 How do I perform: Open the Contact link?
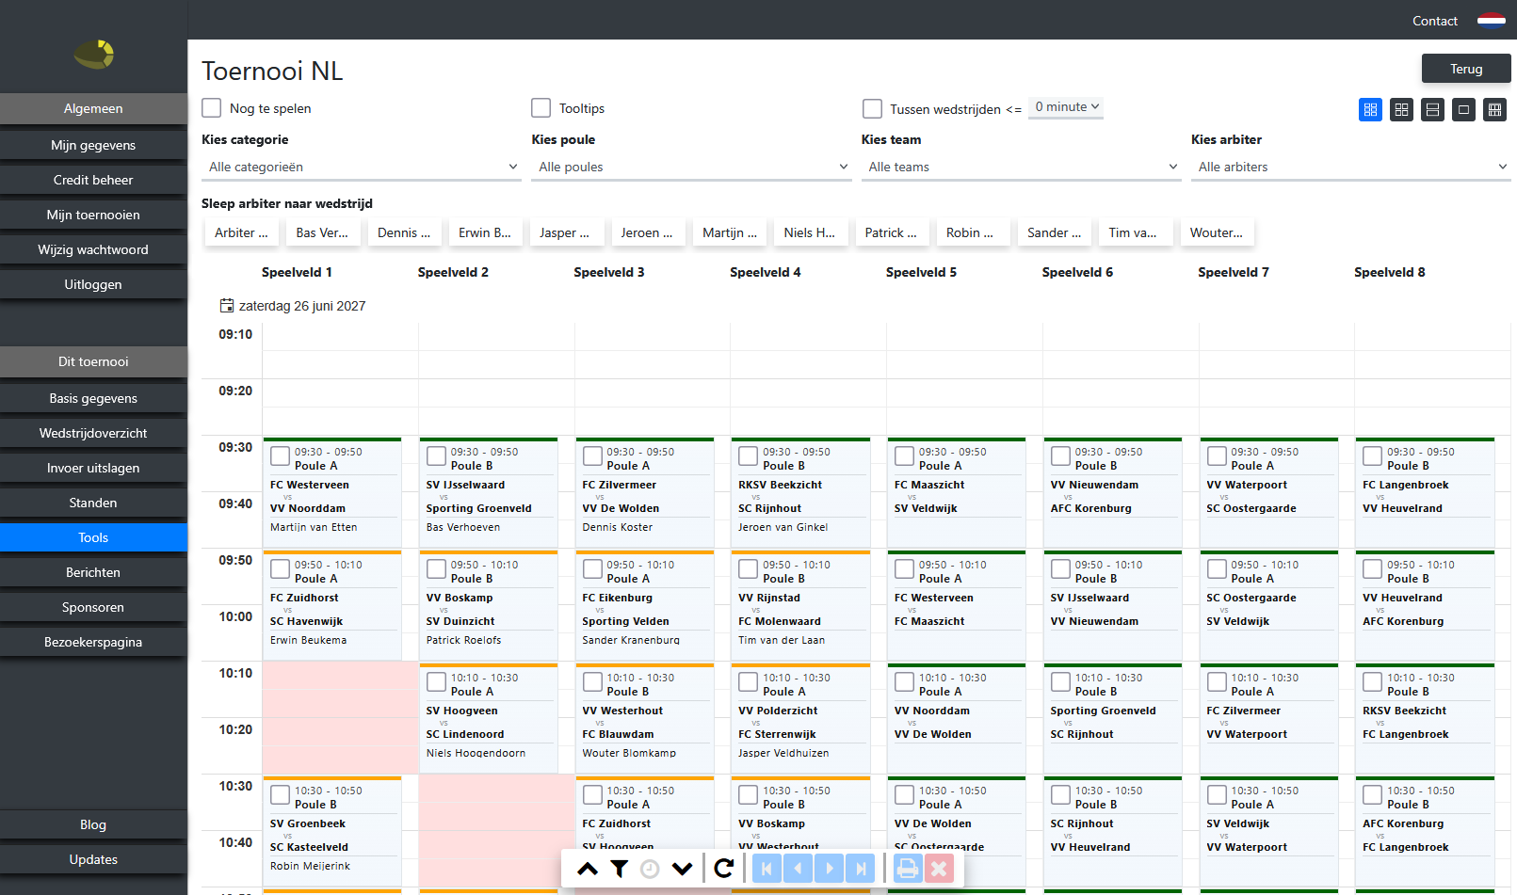(1434, 21)
